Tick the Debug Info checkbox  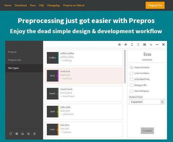click(x=132, y=85)
